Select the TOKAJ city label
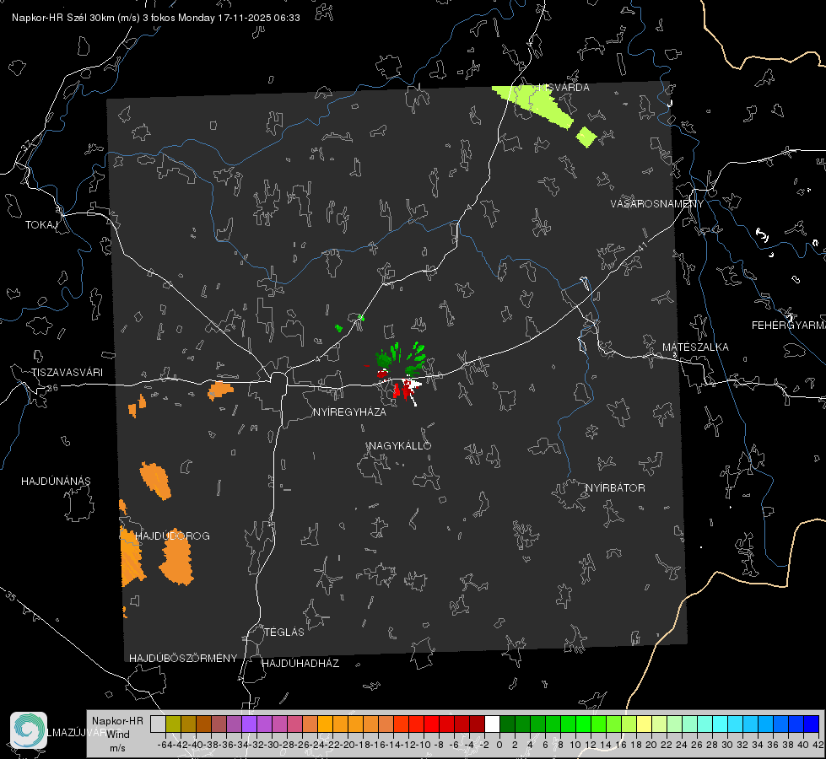The height and width of the screenshot is (759, 826). (x=41, y=225)
